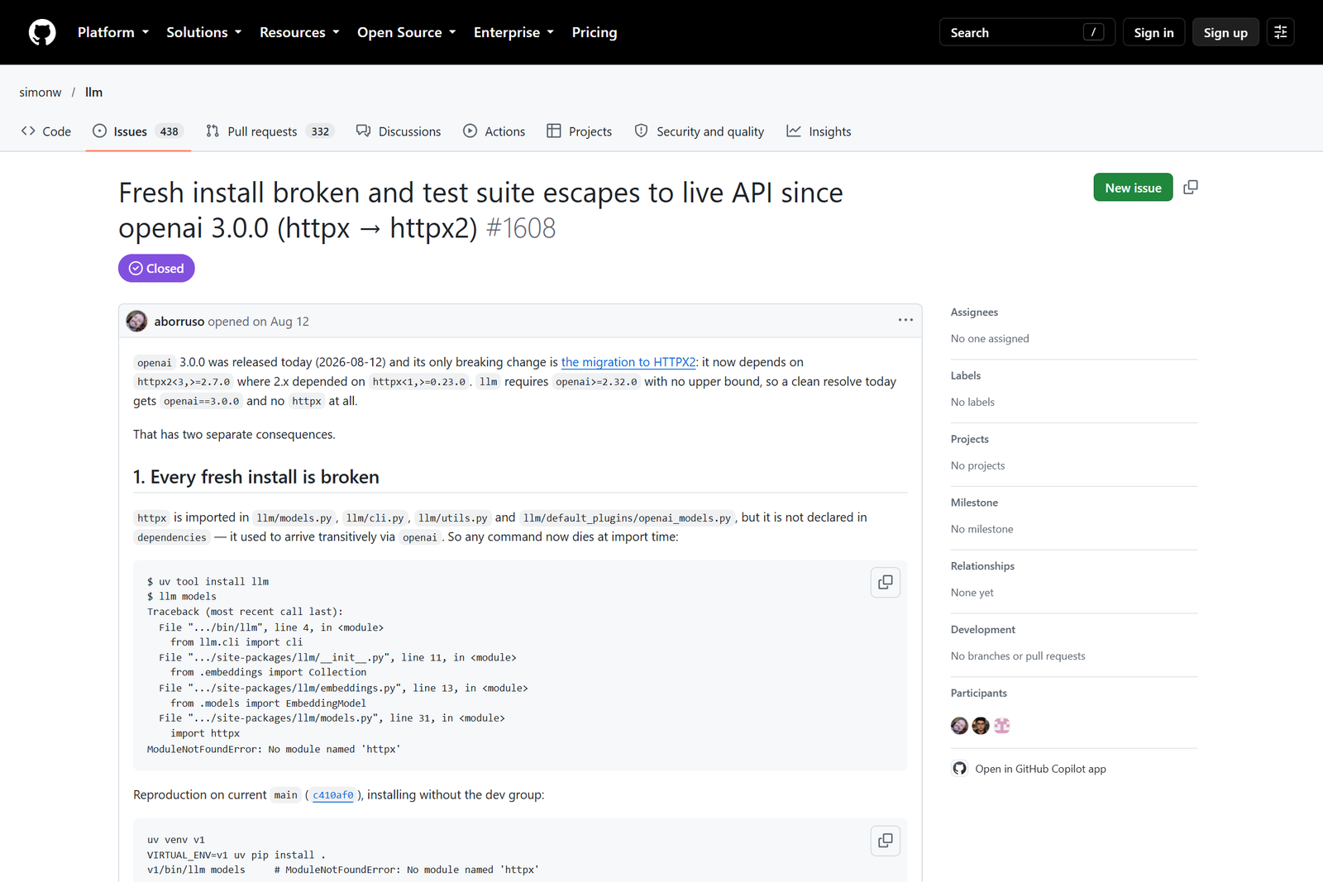Click the Sign up button
This screenshot has height=882, width=1323.
pyautogui.click(x=1225, y=32)
